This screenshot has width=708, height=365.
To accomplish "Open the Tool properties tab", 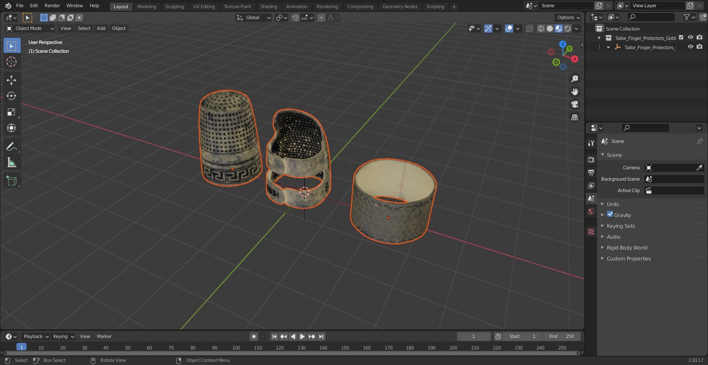I will point(591,143).
